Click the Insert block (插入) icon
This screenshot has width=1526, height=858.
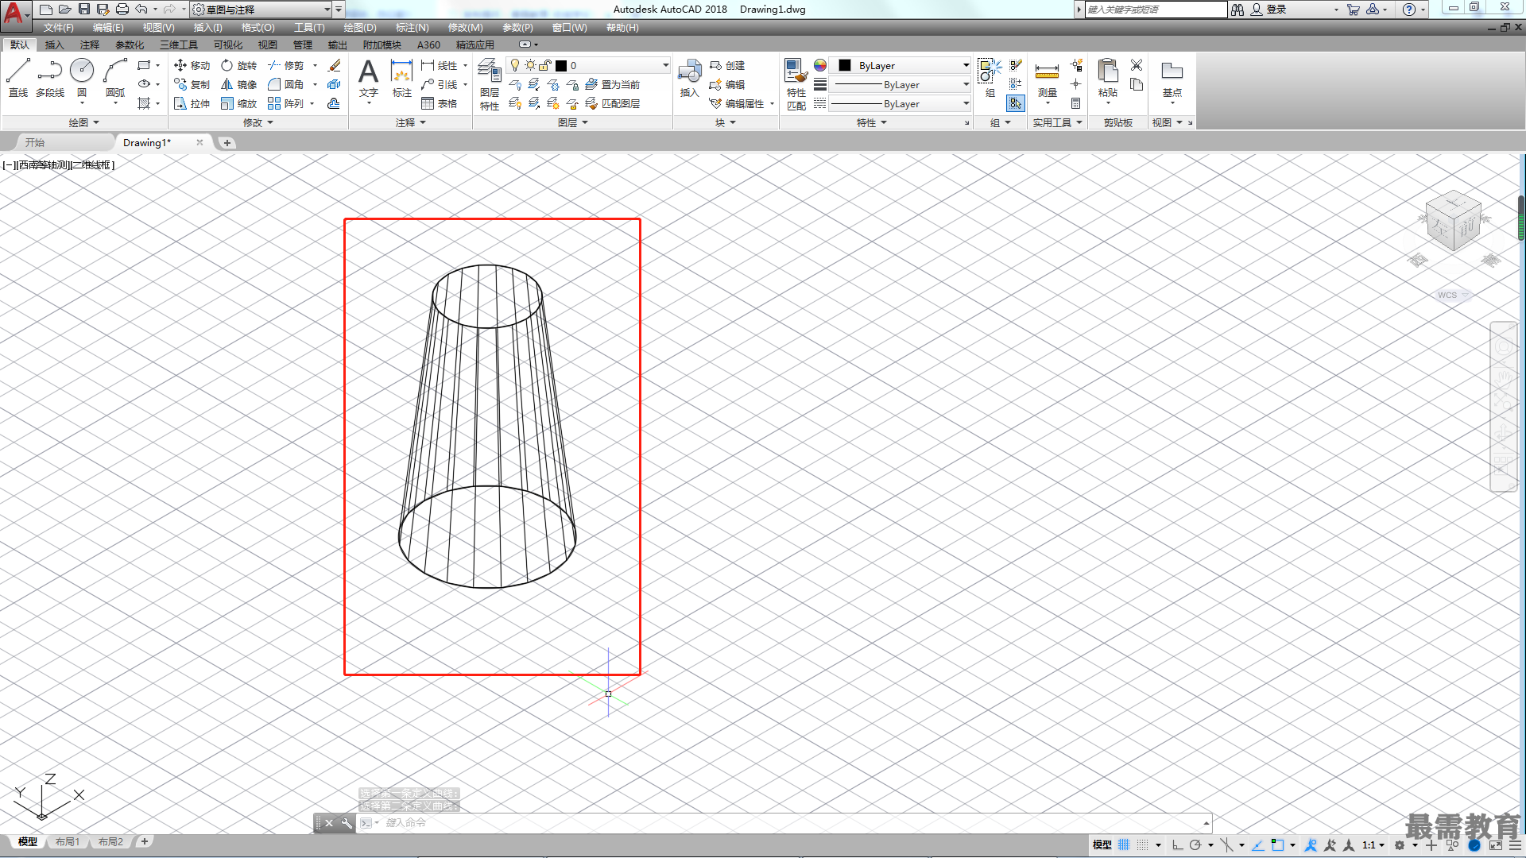[689, 78]
